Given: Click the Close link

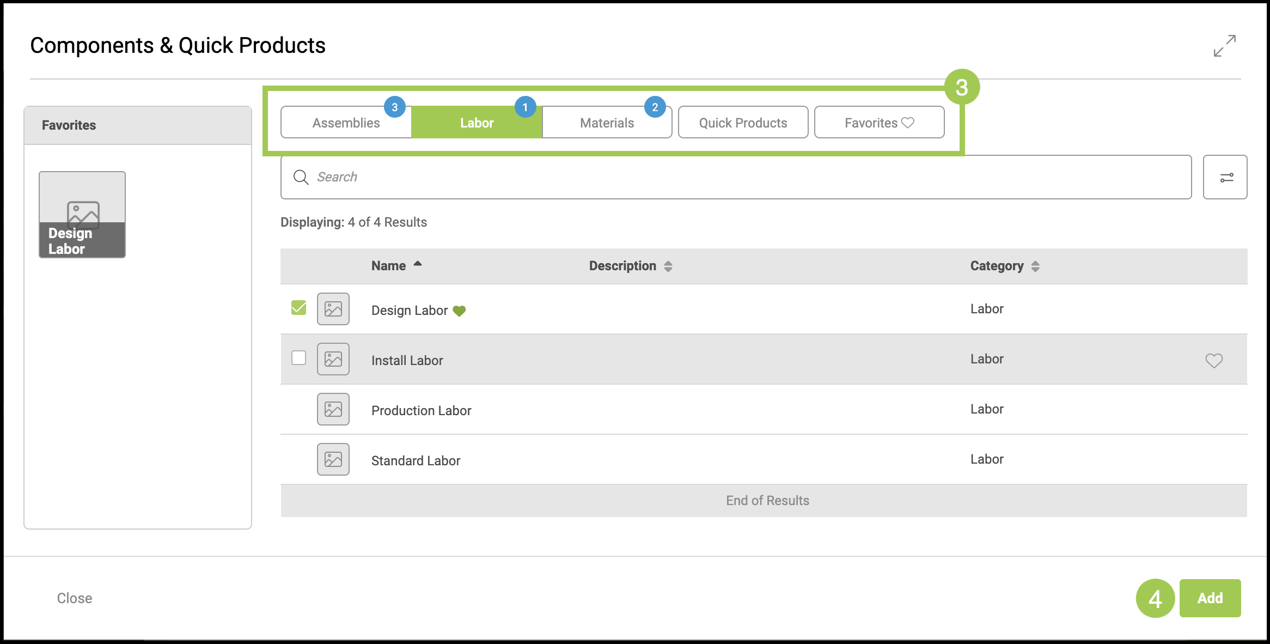Looking at the screenshot, I should (75, 598).
